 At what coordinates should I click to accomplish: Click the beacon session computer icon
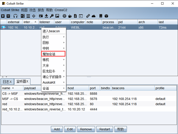pyautogui.click(x=3, y=28)
